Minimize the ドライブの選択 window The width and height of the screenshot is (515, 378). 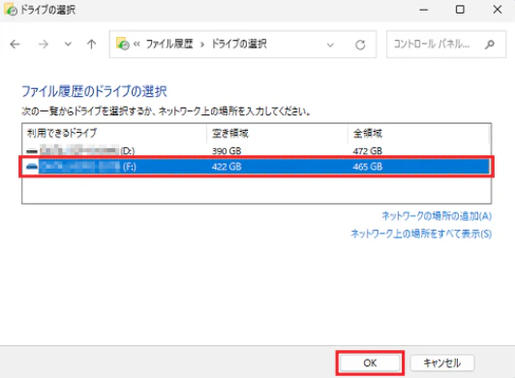point(424,10)
